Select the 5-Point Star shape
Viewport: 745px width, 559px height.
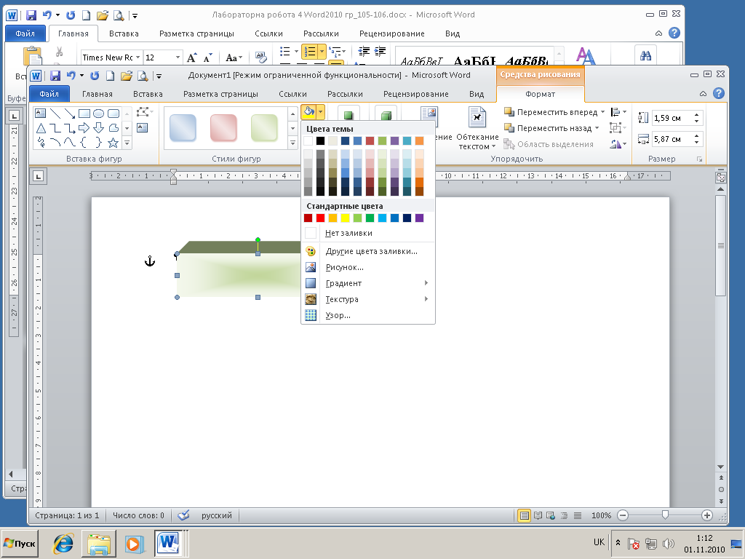click(x=113, y=142)
